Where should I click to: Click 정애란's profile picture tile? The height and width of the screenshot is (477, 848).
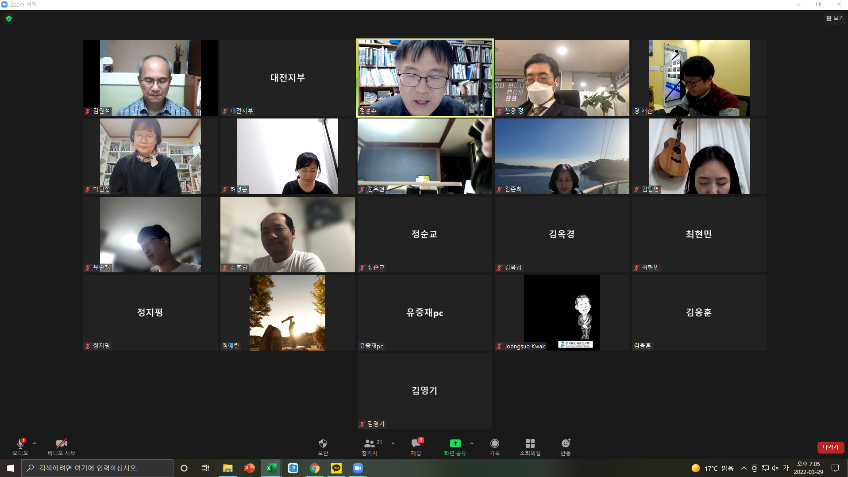click(288, 313)
